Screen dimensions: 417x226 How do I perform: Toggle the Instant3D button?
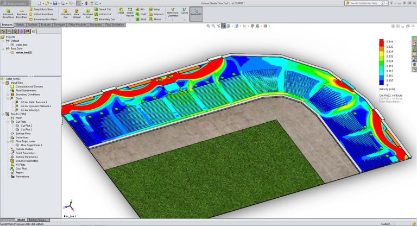[x=196, y=13]
